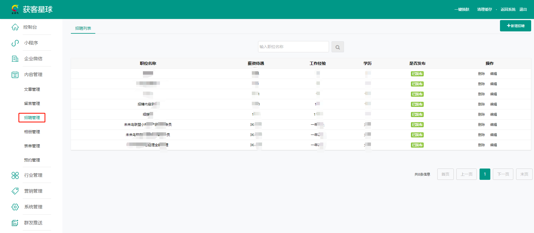
Task: Click the 营销管理 tag icon
Action: (15, 191)
